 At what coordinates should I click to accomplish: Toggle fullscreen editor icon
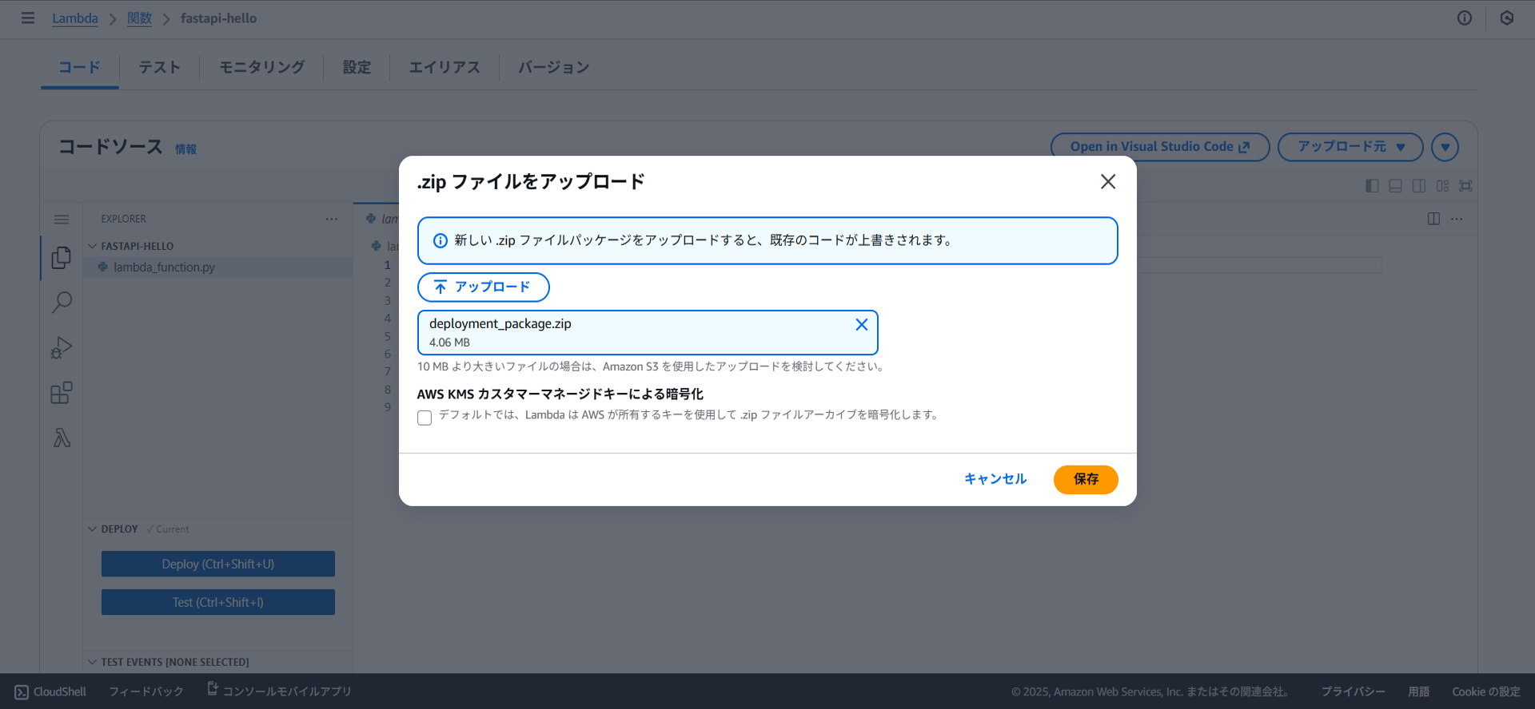pyautogui.click(x=1465, y=185)
